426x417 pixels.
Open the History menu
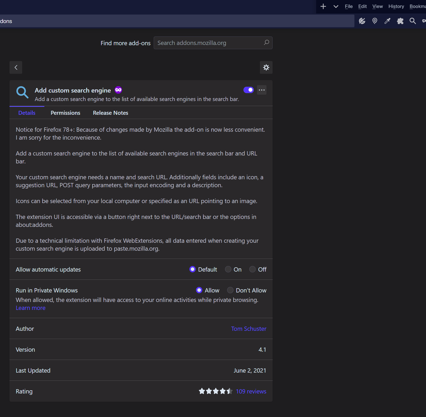point(396,6)
